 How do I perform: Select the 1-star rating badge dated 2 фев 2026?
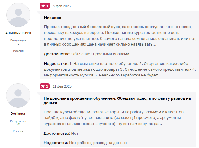click(x=45, y=6)
